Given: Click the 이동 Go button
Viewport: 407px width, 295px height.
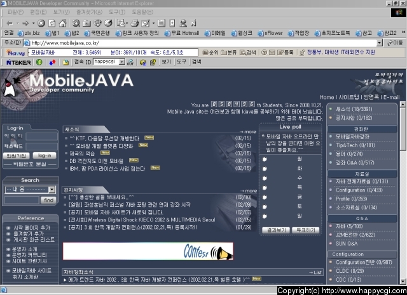Looking at the screenshot, I should (x=395, y=43).
